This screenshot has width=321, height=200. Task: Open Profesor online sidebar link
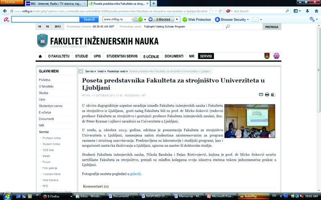tap(52, 138)
